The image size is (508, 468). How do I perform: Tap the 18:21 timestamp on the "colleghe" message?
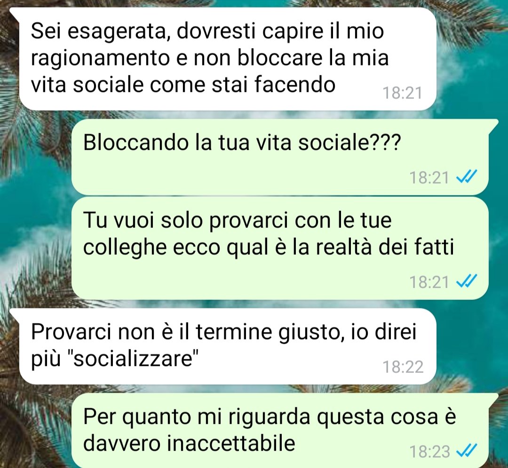pyautogui.click(x=429, y=282)
